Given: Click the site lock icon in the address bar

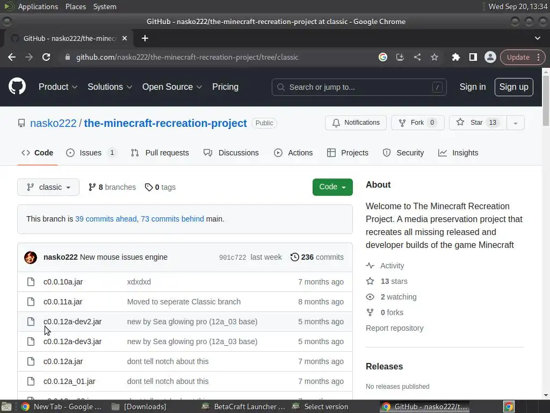Looking at the screenshot, I should click(x=68, y=57).
